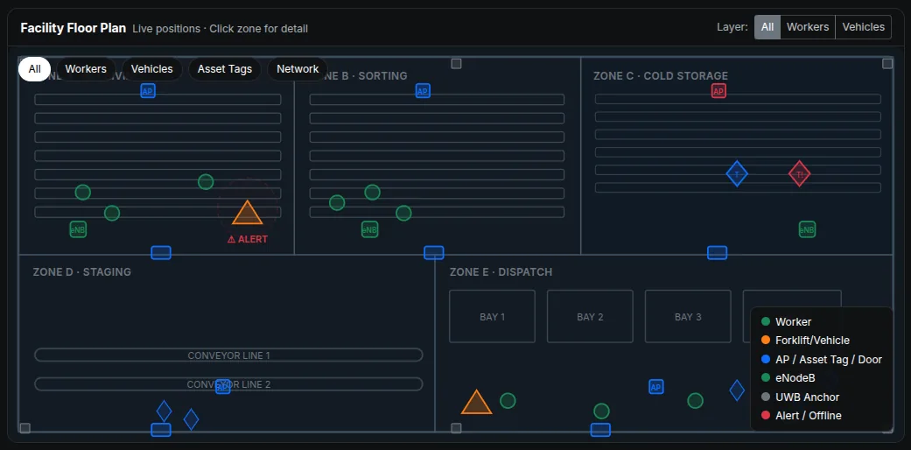Click the AP icon on Conveyor Line 2
The image size is (911, 450).
click(x=223, y=387)
